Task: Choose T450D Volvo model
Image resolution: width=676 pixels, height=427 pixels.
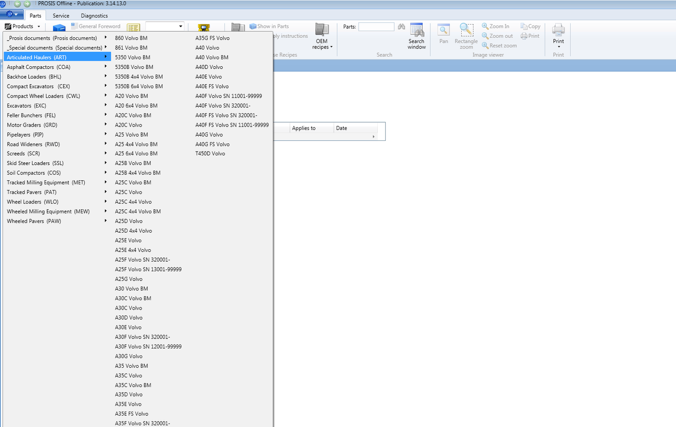Action: 211,154
